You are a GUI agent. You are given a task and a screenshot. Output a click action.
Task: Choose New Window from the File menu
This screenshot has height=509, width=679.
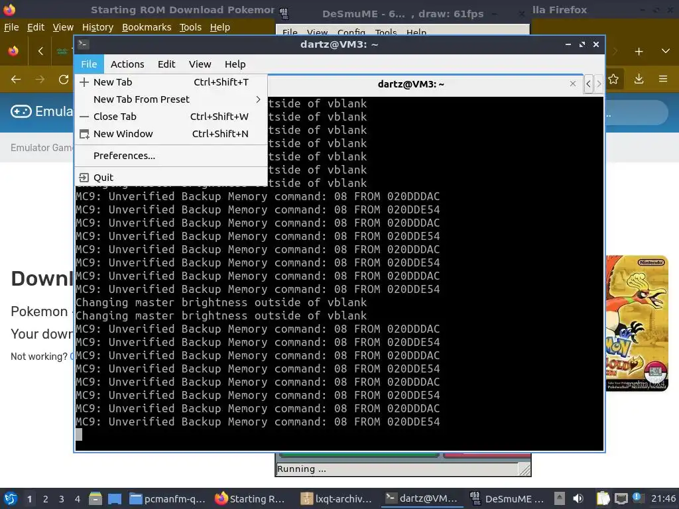pos(171,134)
